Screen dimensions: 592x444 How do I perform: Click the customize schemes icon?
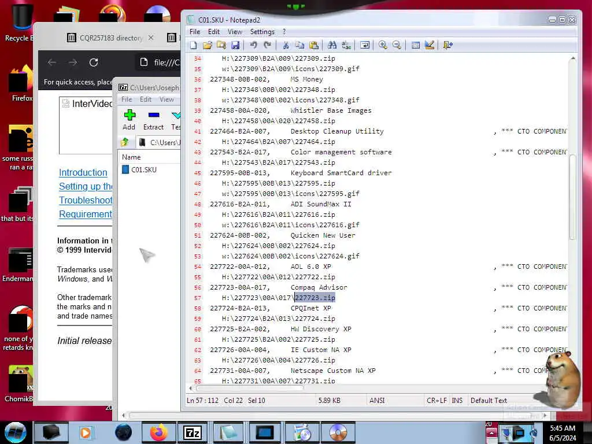(x=430, y=45)
